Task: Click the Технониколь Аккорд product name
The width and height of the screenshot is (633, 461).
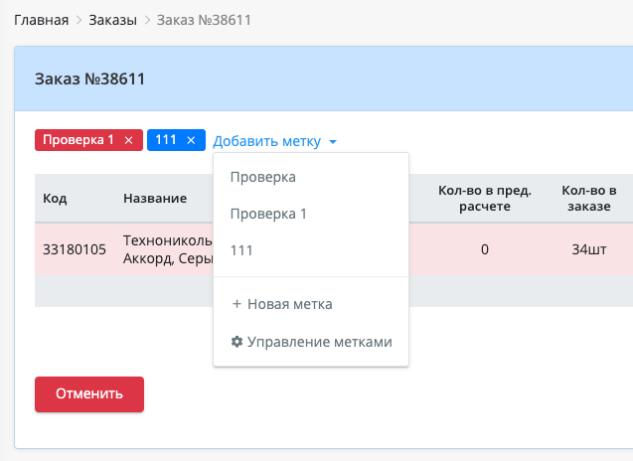Action: (166, 249)
